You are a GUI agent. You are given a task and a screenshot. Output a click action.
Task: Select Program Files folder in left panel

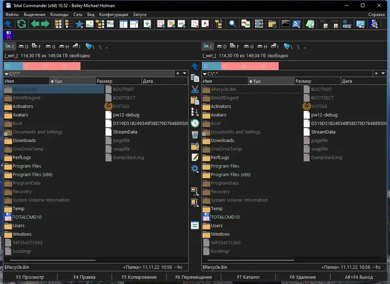point(27,166)
